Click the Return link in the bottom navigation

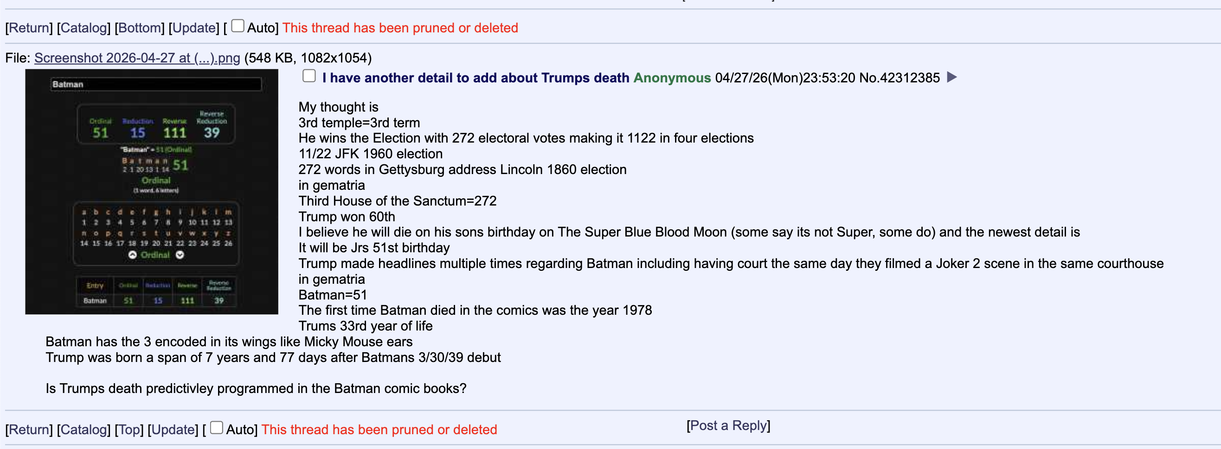click(x=29, y=430)
